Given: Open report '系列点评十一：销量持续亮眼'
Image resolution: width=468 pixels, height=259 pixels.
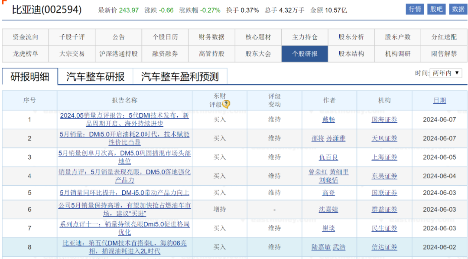Looking at the screenshot, I should [124, 228].
